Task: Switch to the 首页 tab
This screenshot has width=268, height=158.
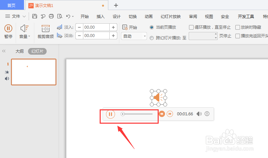Action: coord(11,5)
